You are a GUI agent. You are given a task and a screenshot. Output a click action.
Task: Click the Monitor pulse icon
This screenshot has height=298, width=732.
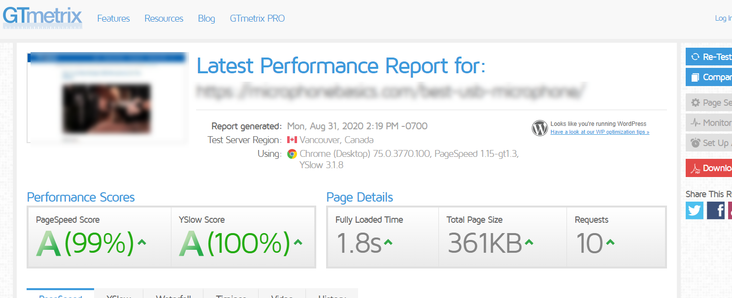pos(695,122)
